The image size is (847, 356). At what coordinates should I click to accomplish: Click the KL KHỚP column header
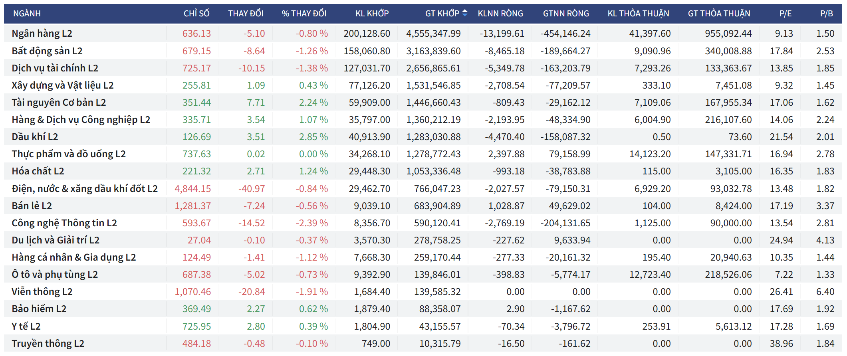coord(372,14)
